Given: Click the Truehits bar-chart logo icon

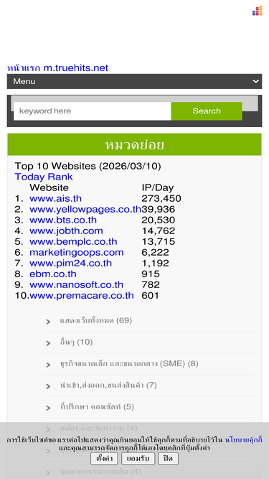Looking at the screenshot, I should tap(257, 11).
